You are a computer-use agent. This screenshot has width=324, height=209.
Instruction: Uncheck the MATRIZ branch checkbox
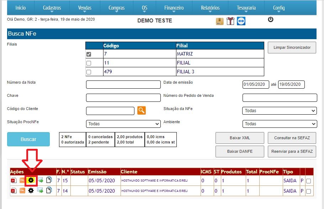89,54
